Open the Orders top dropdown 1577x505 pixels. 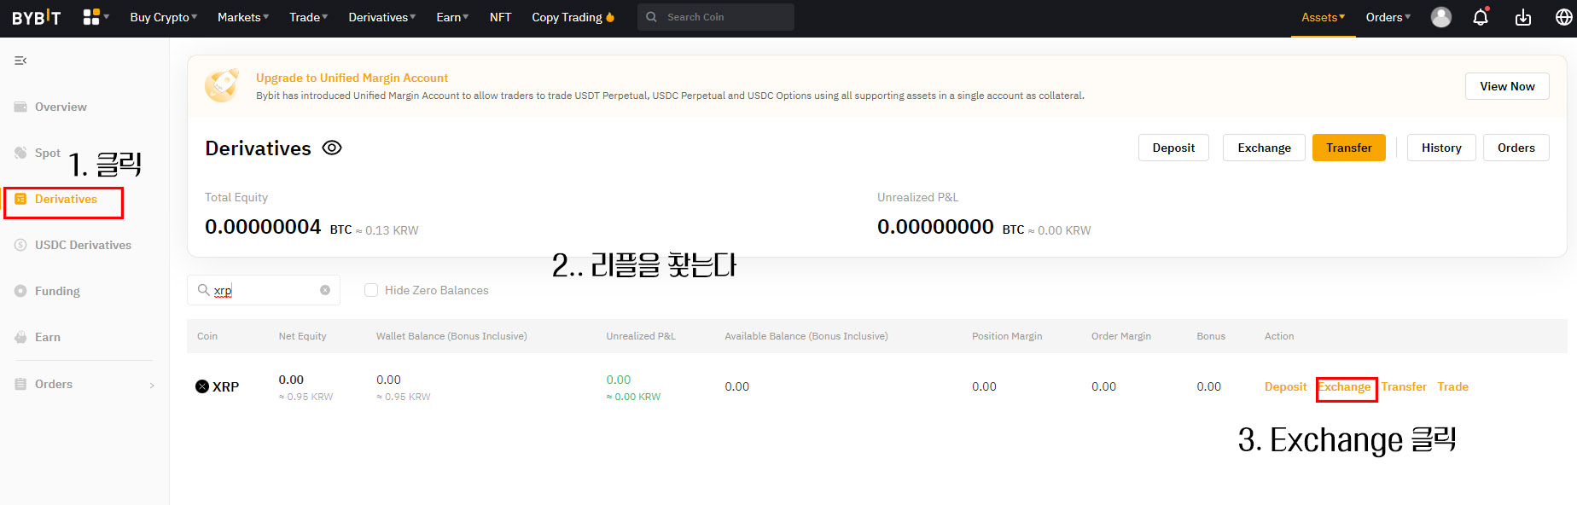1388,17
